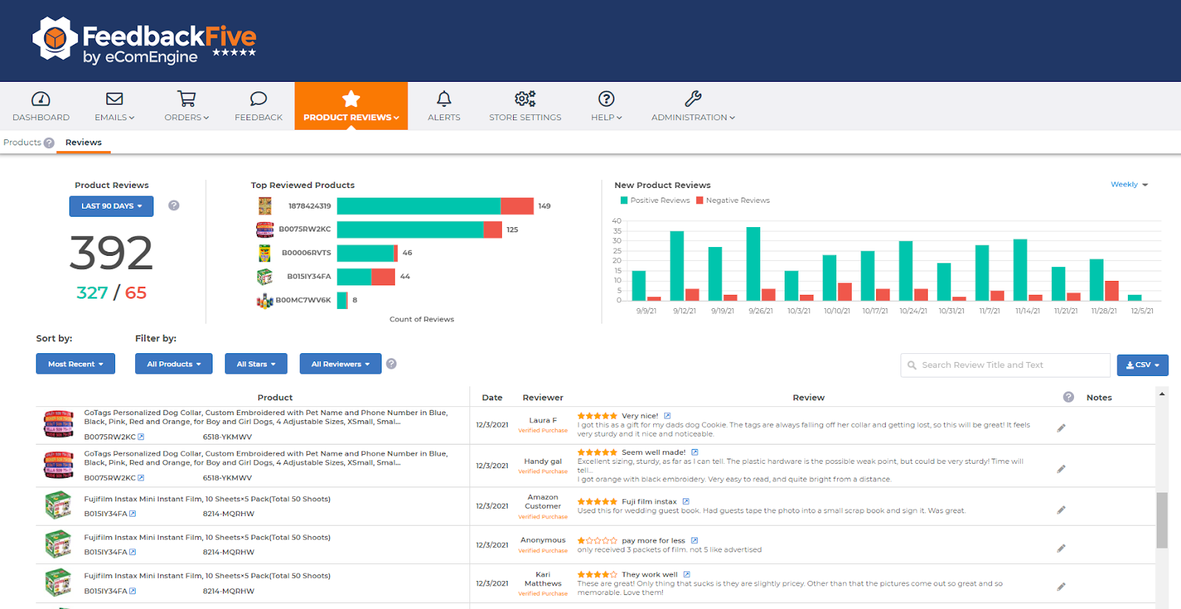
Task: Click the FeedbackFive logo
Action: coord(145,41)
